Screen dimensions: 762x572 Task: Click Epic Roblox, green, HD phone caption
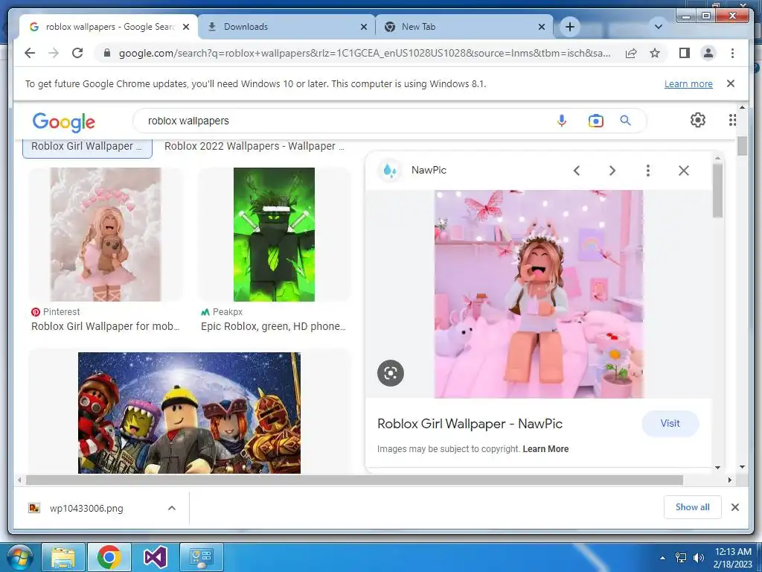point(274,326)
